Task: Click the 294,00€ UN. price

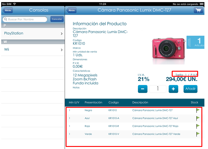Action: 182,79
